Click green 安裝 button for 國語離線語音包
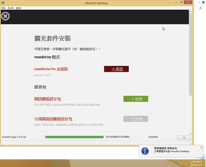Viewport: 206px width, 167px height. (135, 99)
